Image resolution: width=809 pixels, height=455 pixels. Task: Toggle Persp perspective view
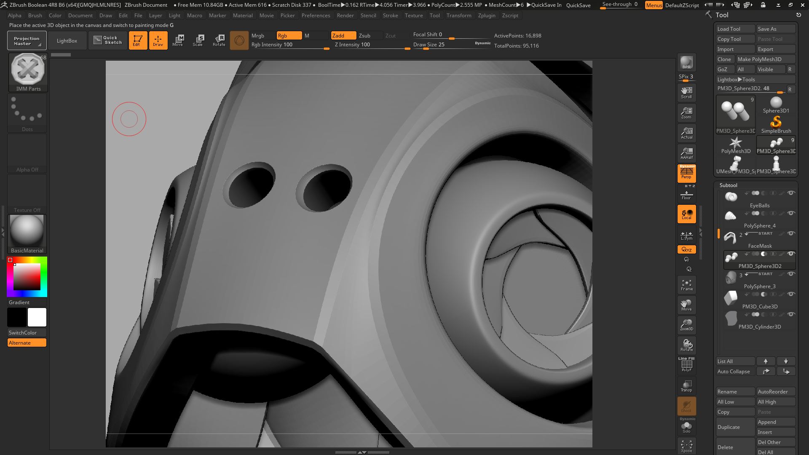click(x=686, y=173)
